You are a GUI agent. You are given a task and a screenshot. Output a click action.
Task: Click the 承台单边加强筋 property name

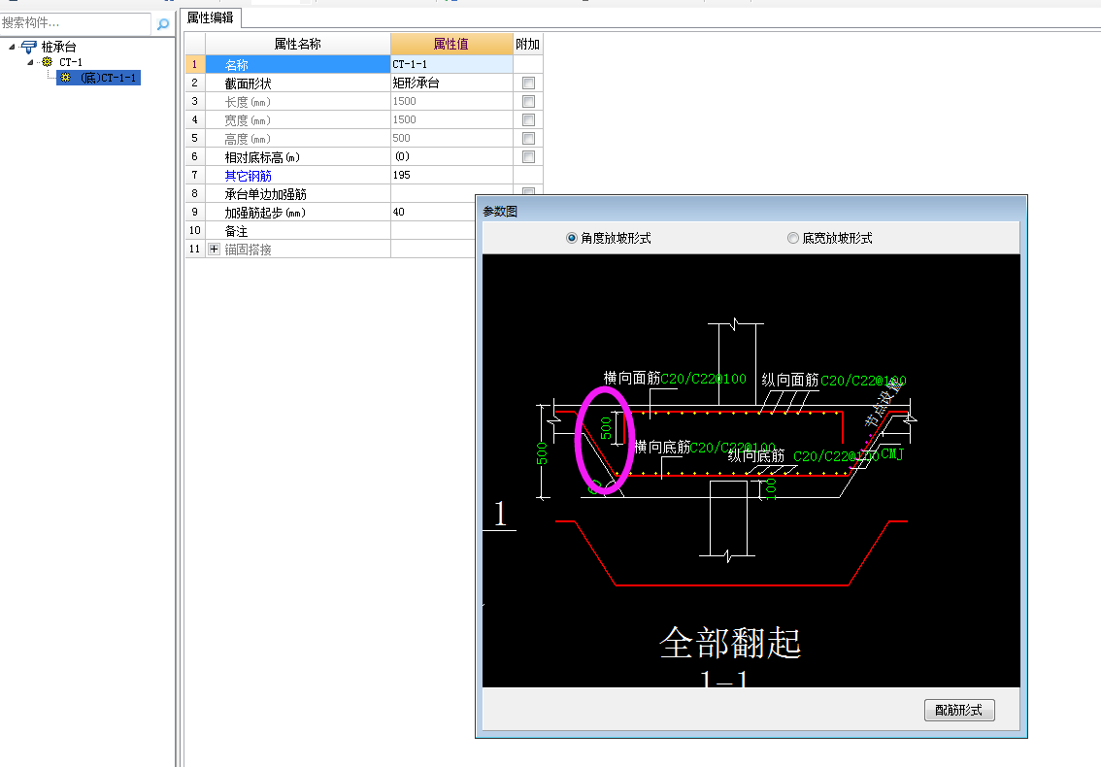(x=265, y=194)
